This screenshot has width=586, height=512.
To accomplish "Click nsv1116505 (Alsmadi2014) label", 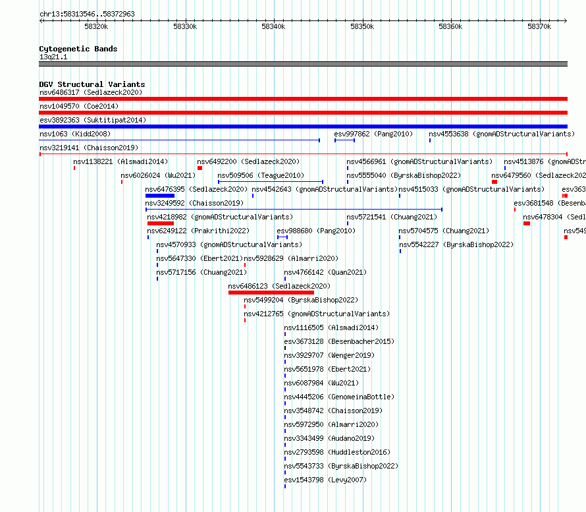I will 331,327.
